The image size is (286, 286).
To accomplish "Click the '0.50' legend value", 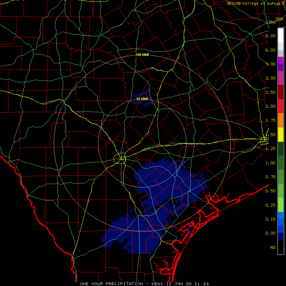I will coord(270,191).
